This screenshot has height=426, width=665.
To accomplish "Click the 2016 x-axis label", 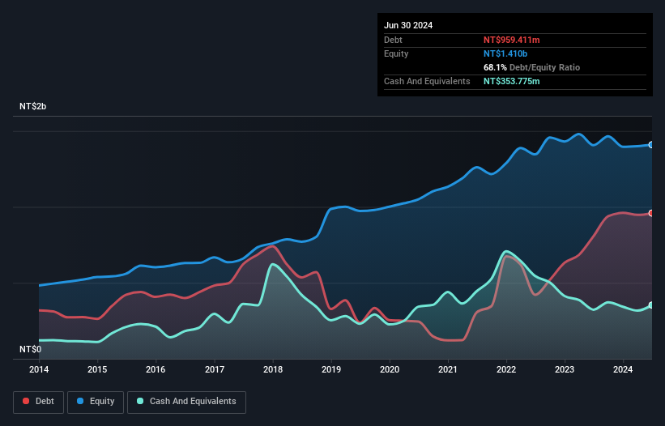I will pos(156,369).
